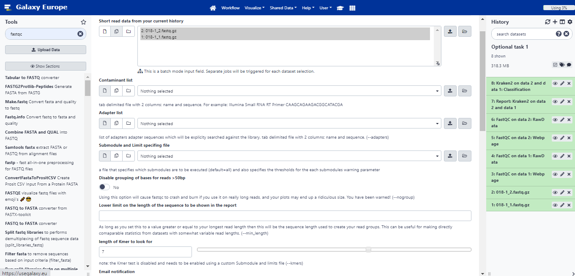Screen dimensions: 575x276
Task: Select dataset collection mode for Short read data
Action: click(x=129, y=31)
